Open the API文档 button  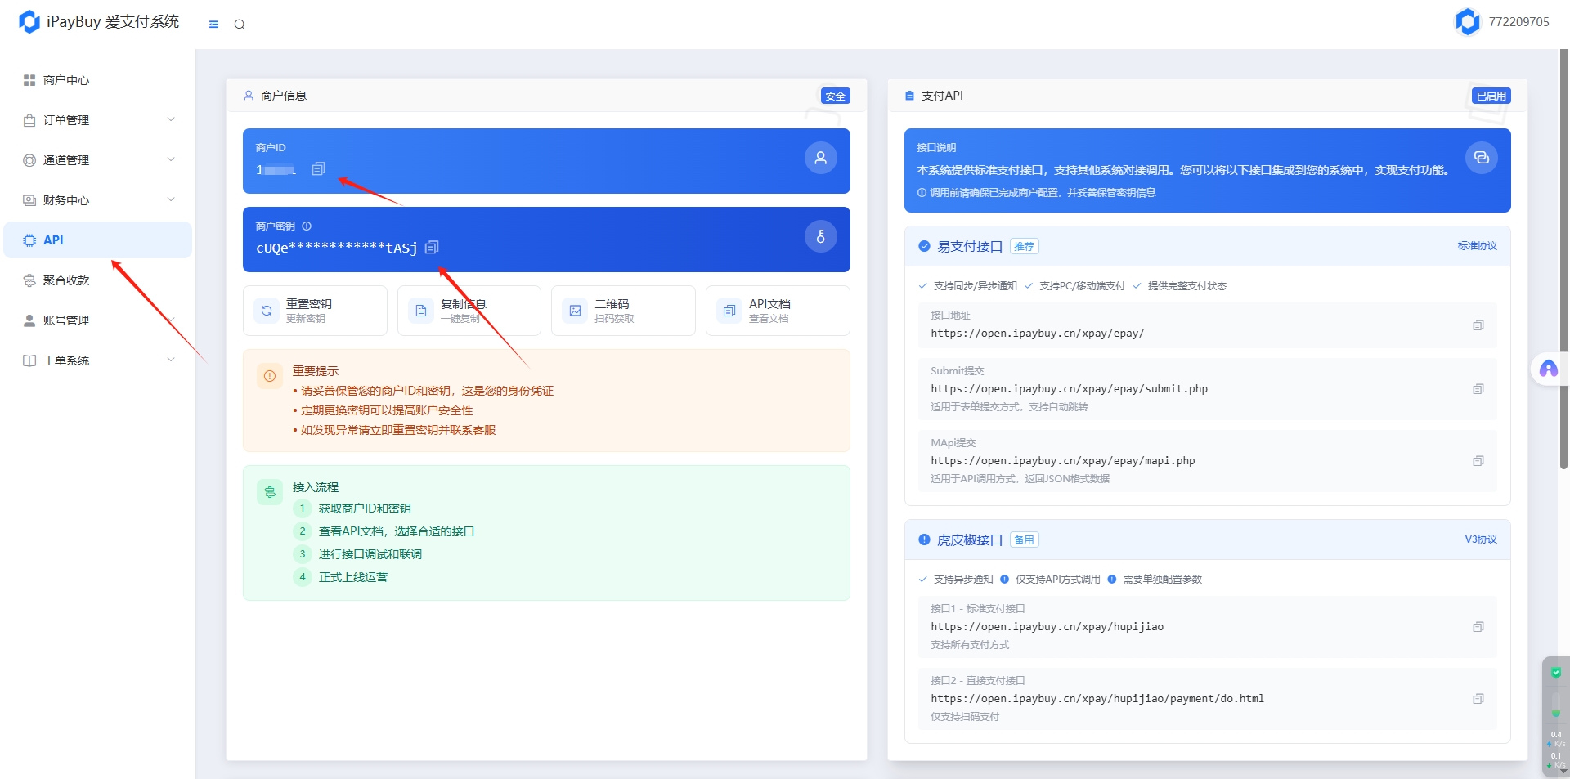pos(777,311)
